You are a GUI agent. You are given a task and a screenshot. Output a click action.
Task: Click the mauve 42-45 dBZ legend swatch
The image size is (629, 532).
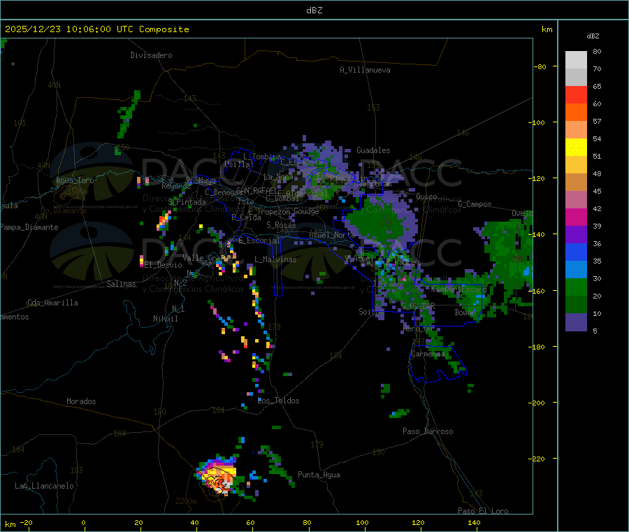(x=576, y=200)
